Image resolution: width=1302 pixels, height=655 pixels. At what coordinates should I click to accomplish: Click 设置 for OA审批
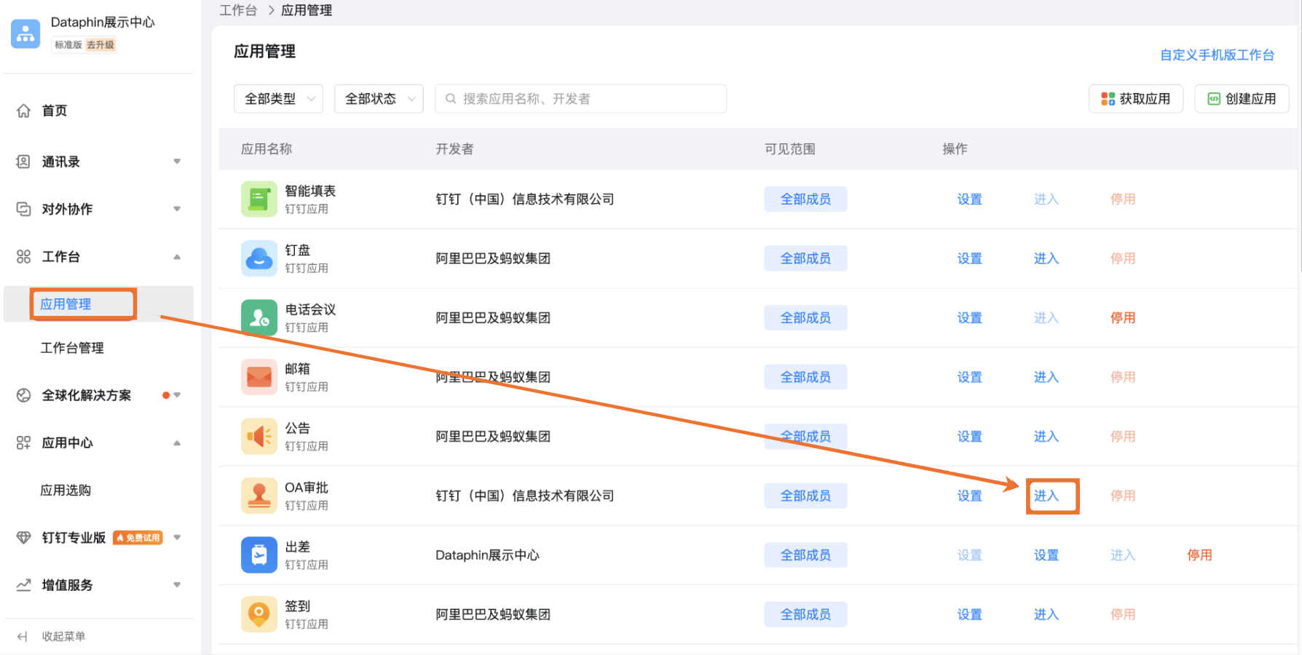coord(970,496)
